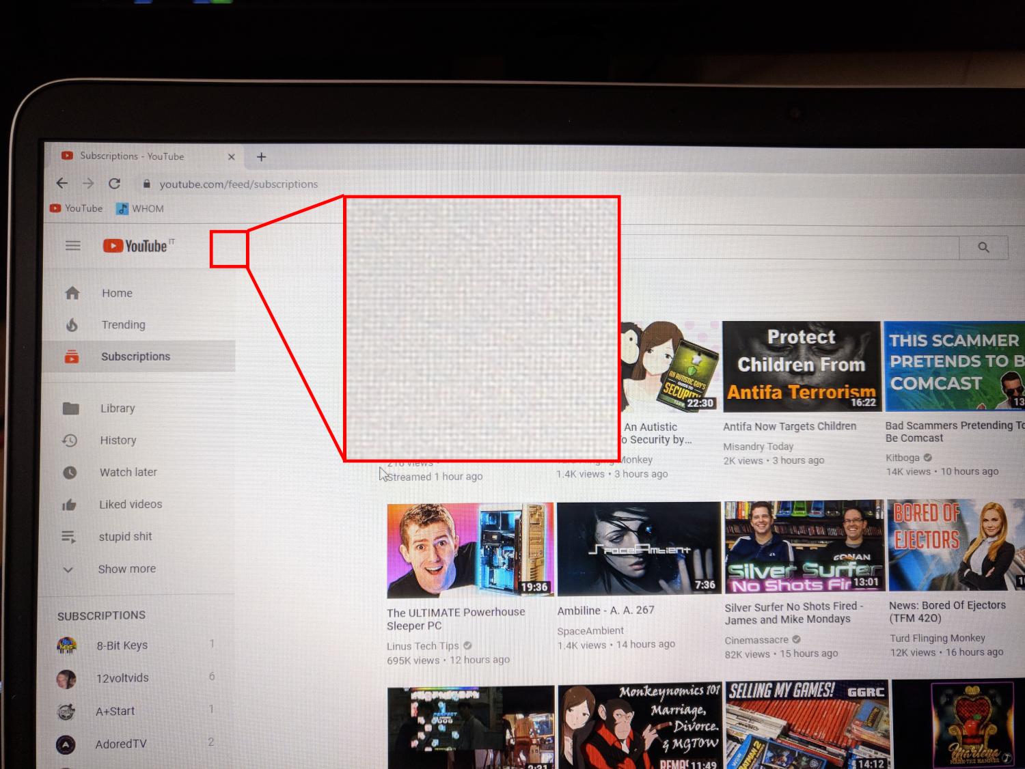Open 8-Bit Keys channel subscription
The width and height of the screenshot is (1025, 769).
pyautogui.click(x=122, y=645)
